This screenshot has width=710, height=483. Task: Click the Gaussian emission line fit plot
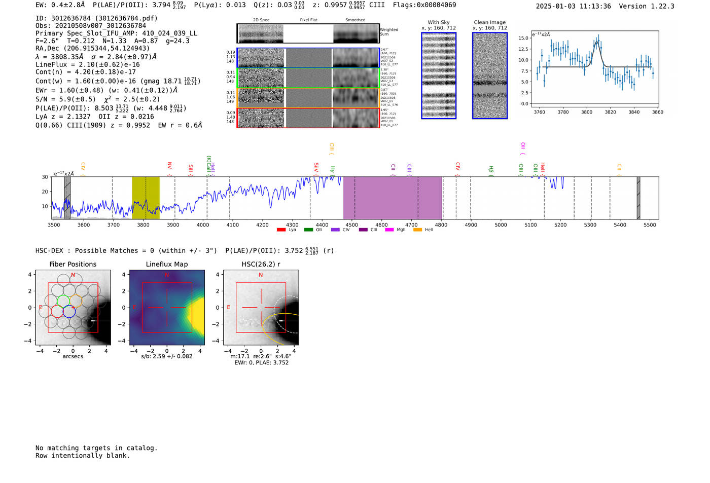(594, 69)
